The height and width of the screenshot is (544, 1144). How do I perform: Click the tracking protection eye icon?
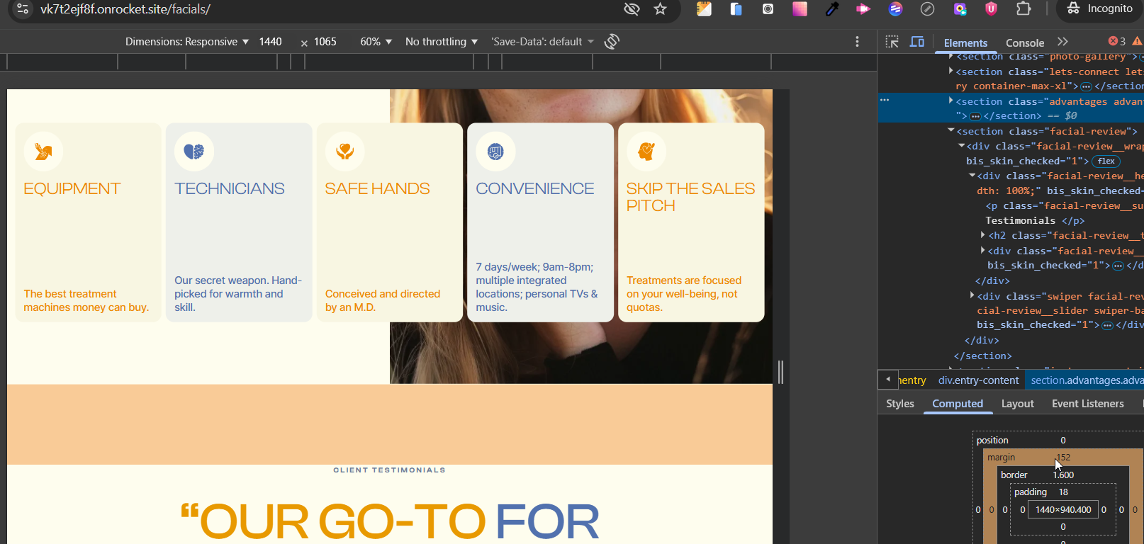(x=631, y=9)
